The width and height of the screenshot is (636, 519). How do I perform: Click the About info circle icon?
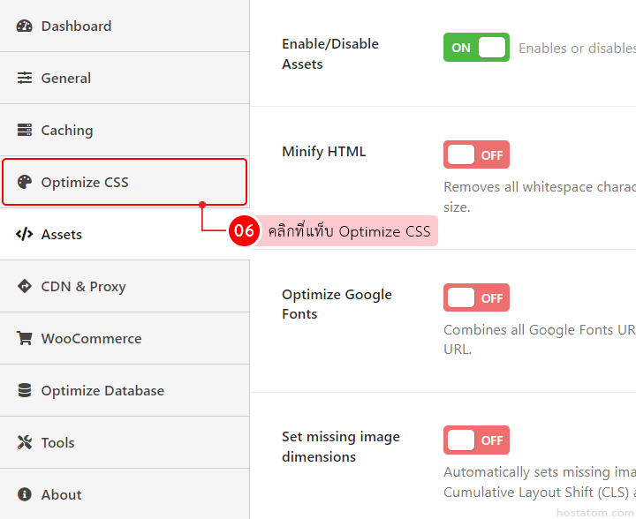coord(25,495)
